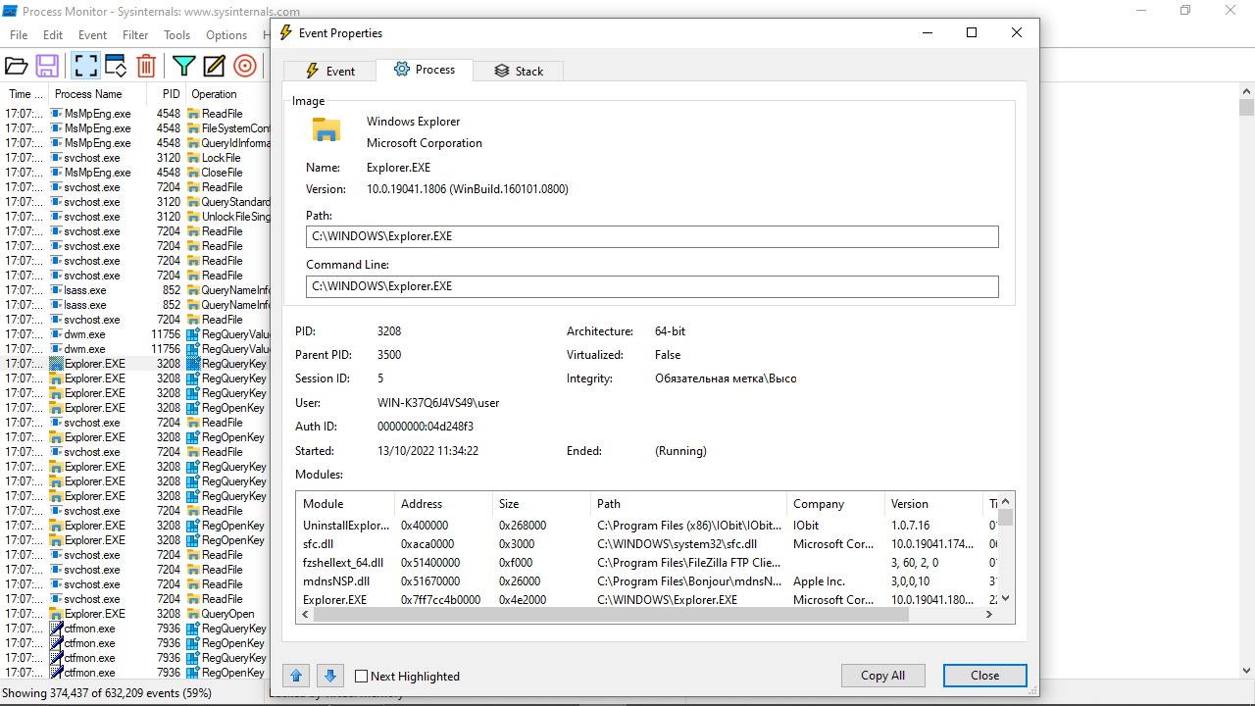
Task: Select the sfc.dll module row
Action: tap(647, 544)
